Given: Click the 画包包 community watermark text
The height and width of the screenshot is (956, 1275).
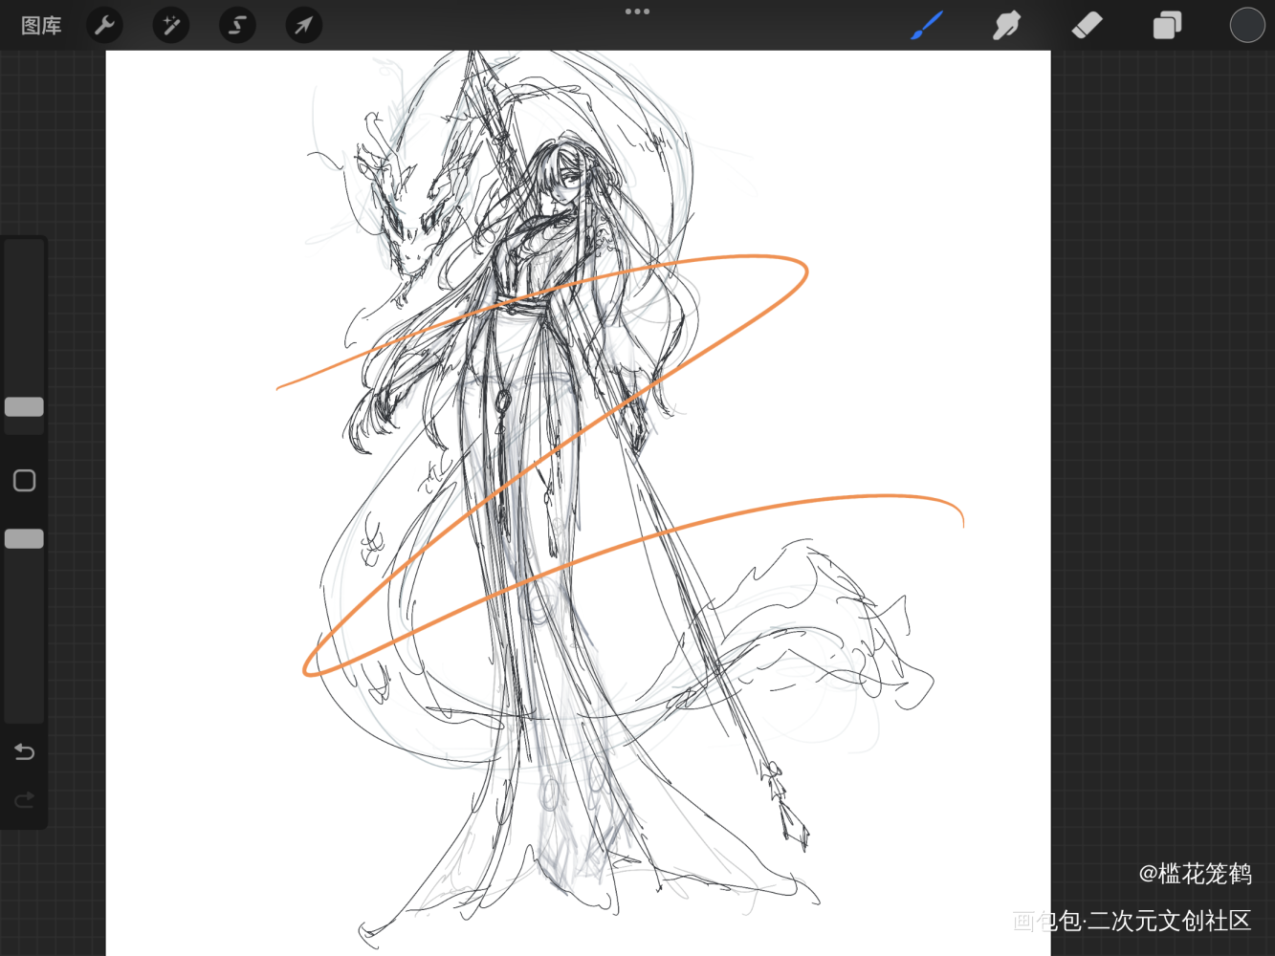Looking at the screenshot, I should tap(1132, 921).
